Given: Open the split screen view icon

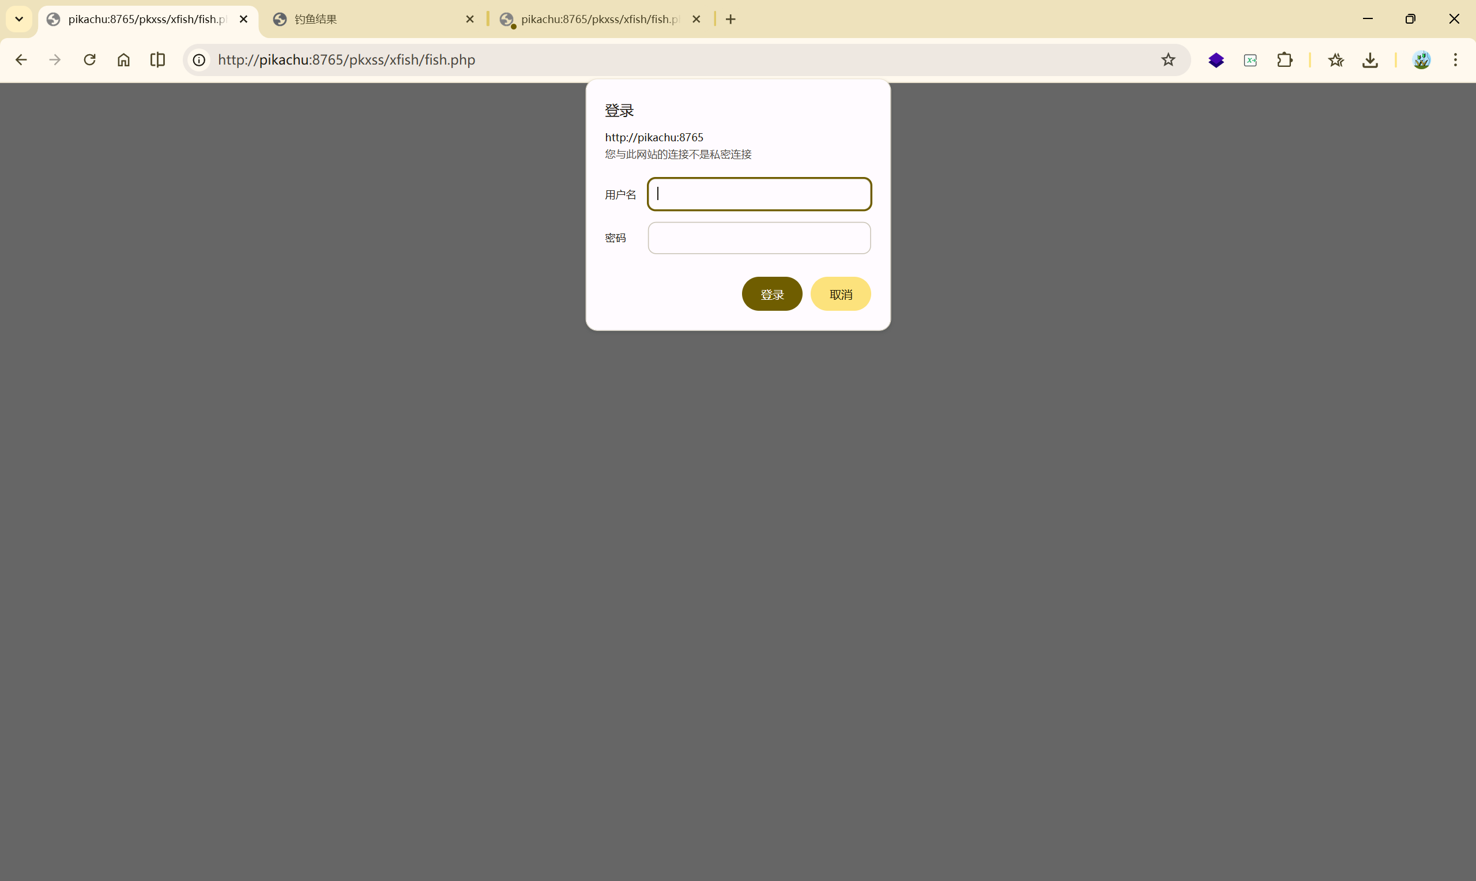Looking at the screenshot, I should click(158, 60).
